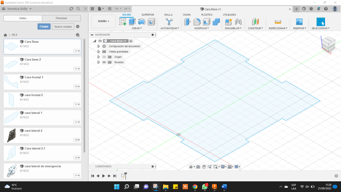Click the ViewCube in the corner

pos(328,44)
